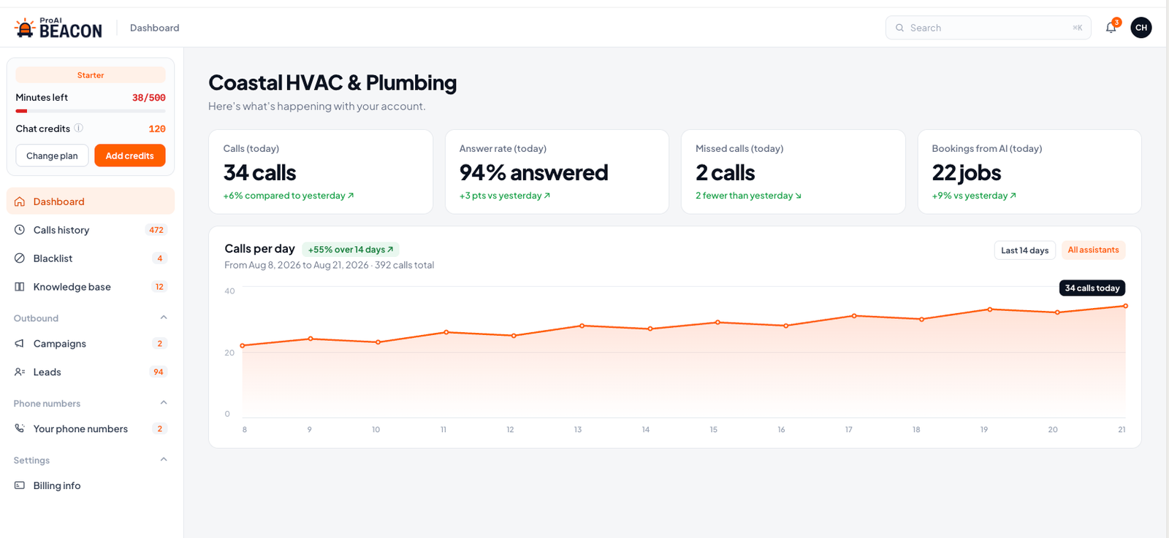The image size is (1169, 538).
Task: Click the Calls (today) stat card
Action: click(x=321, y=172)
